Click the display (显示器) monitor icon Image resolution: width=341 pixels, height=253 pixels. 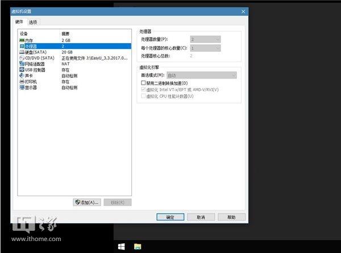pyautogui.click(x=22, y=88)
